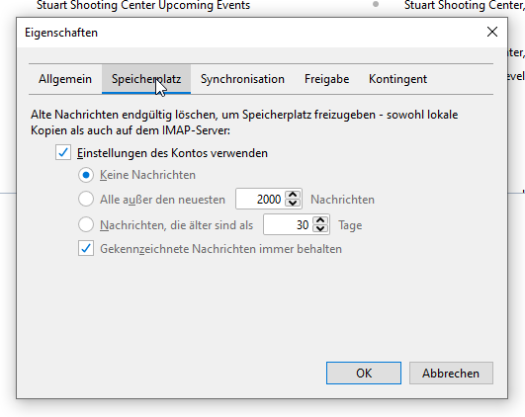Decrease the 30 Tage value with down arrow
Image resolution: width=525 pixels, height=417 pixels.
click(x=320, y=229)
